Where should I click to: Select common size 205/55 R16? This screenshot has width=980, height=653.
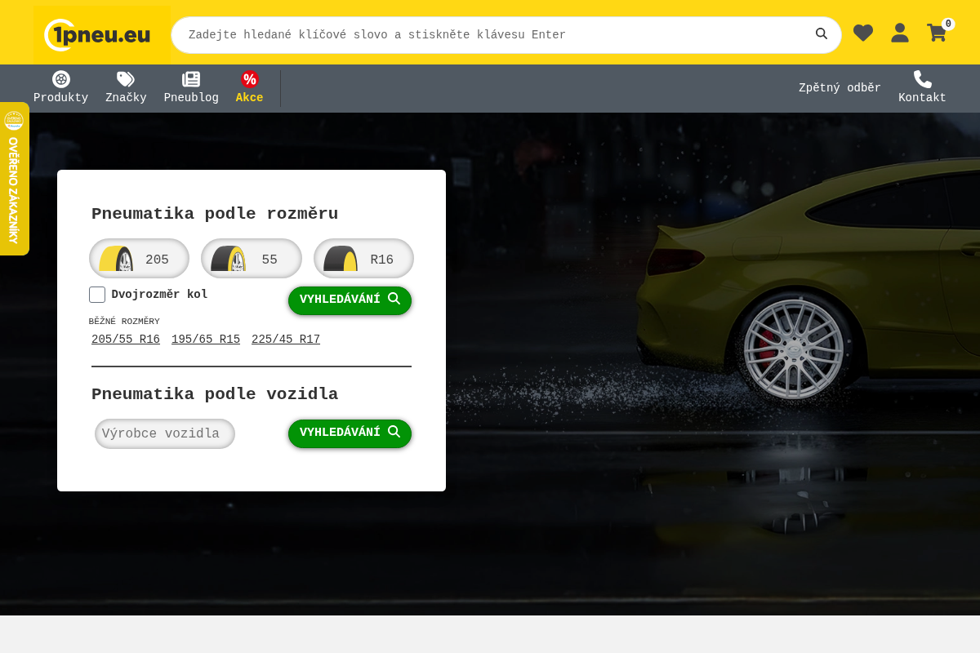(x=126, y=340)
